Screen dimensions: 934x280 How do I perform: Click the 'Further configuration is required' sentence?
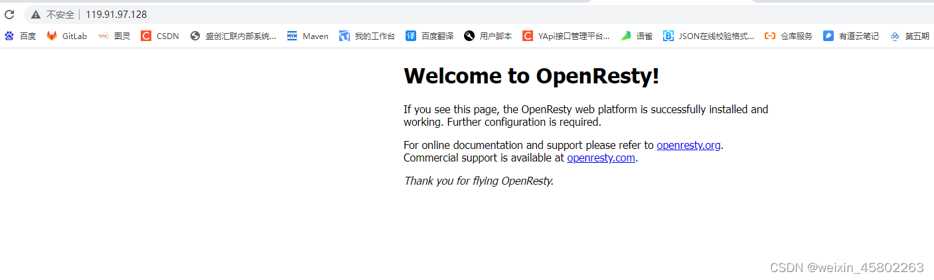[x=524, y=122]
